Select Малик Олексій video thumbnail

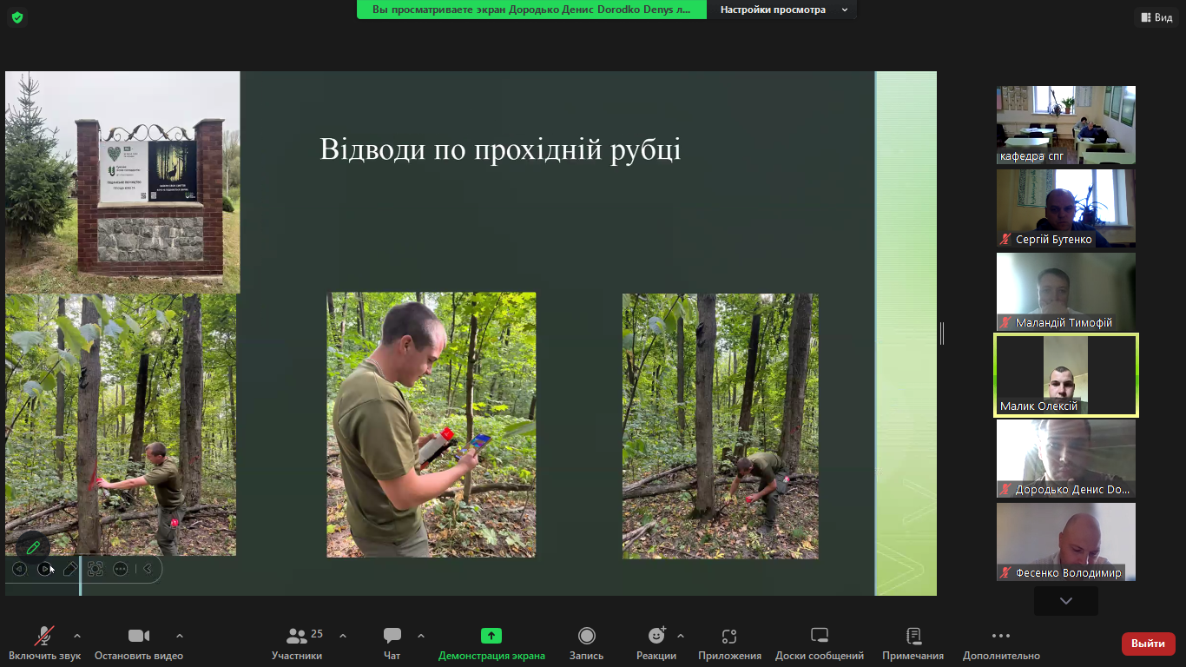click(x=1065, y=375)
